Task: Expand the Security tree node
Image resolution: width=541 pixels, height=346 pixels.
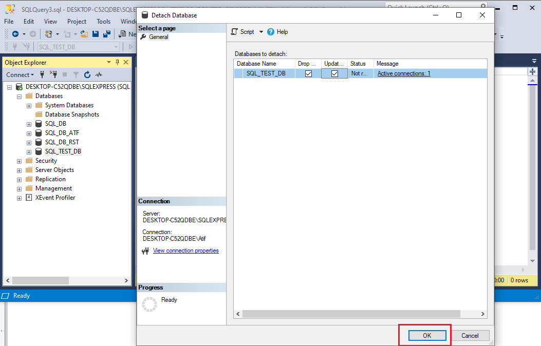Action: coord(19,160)
